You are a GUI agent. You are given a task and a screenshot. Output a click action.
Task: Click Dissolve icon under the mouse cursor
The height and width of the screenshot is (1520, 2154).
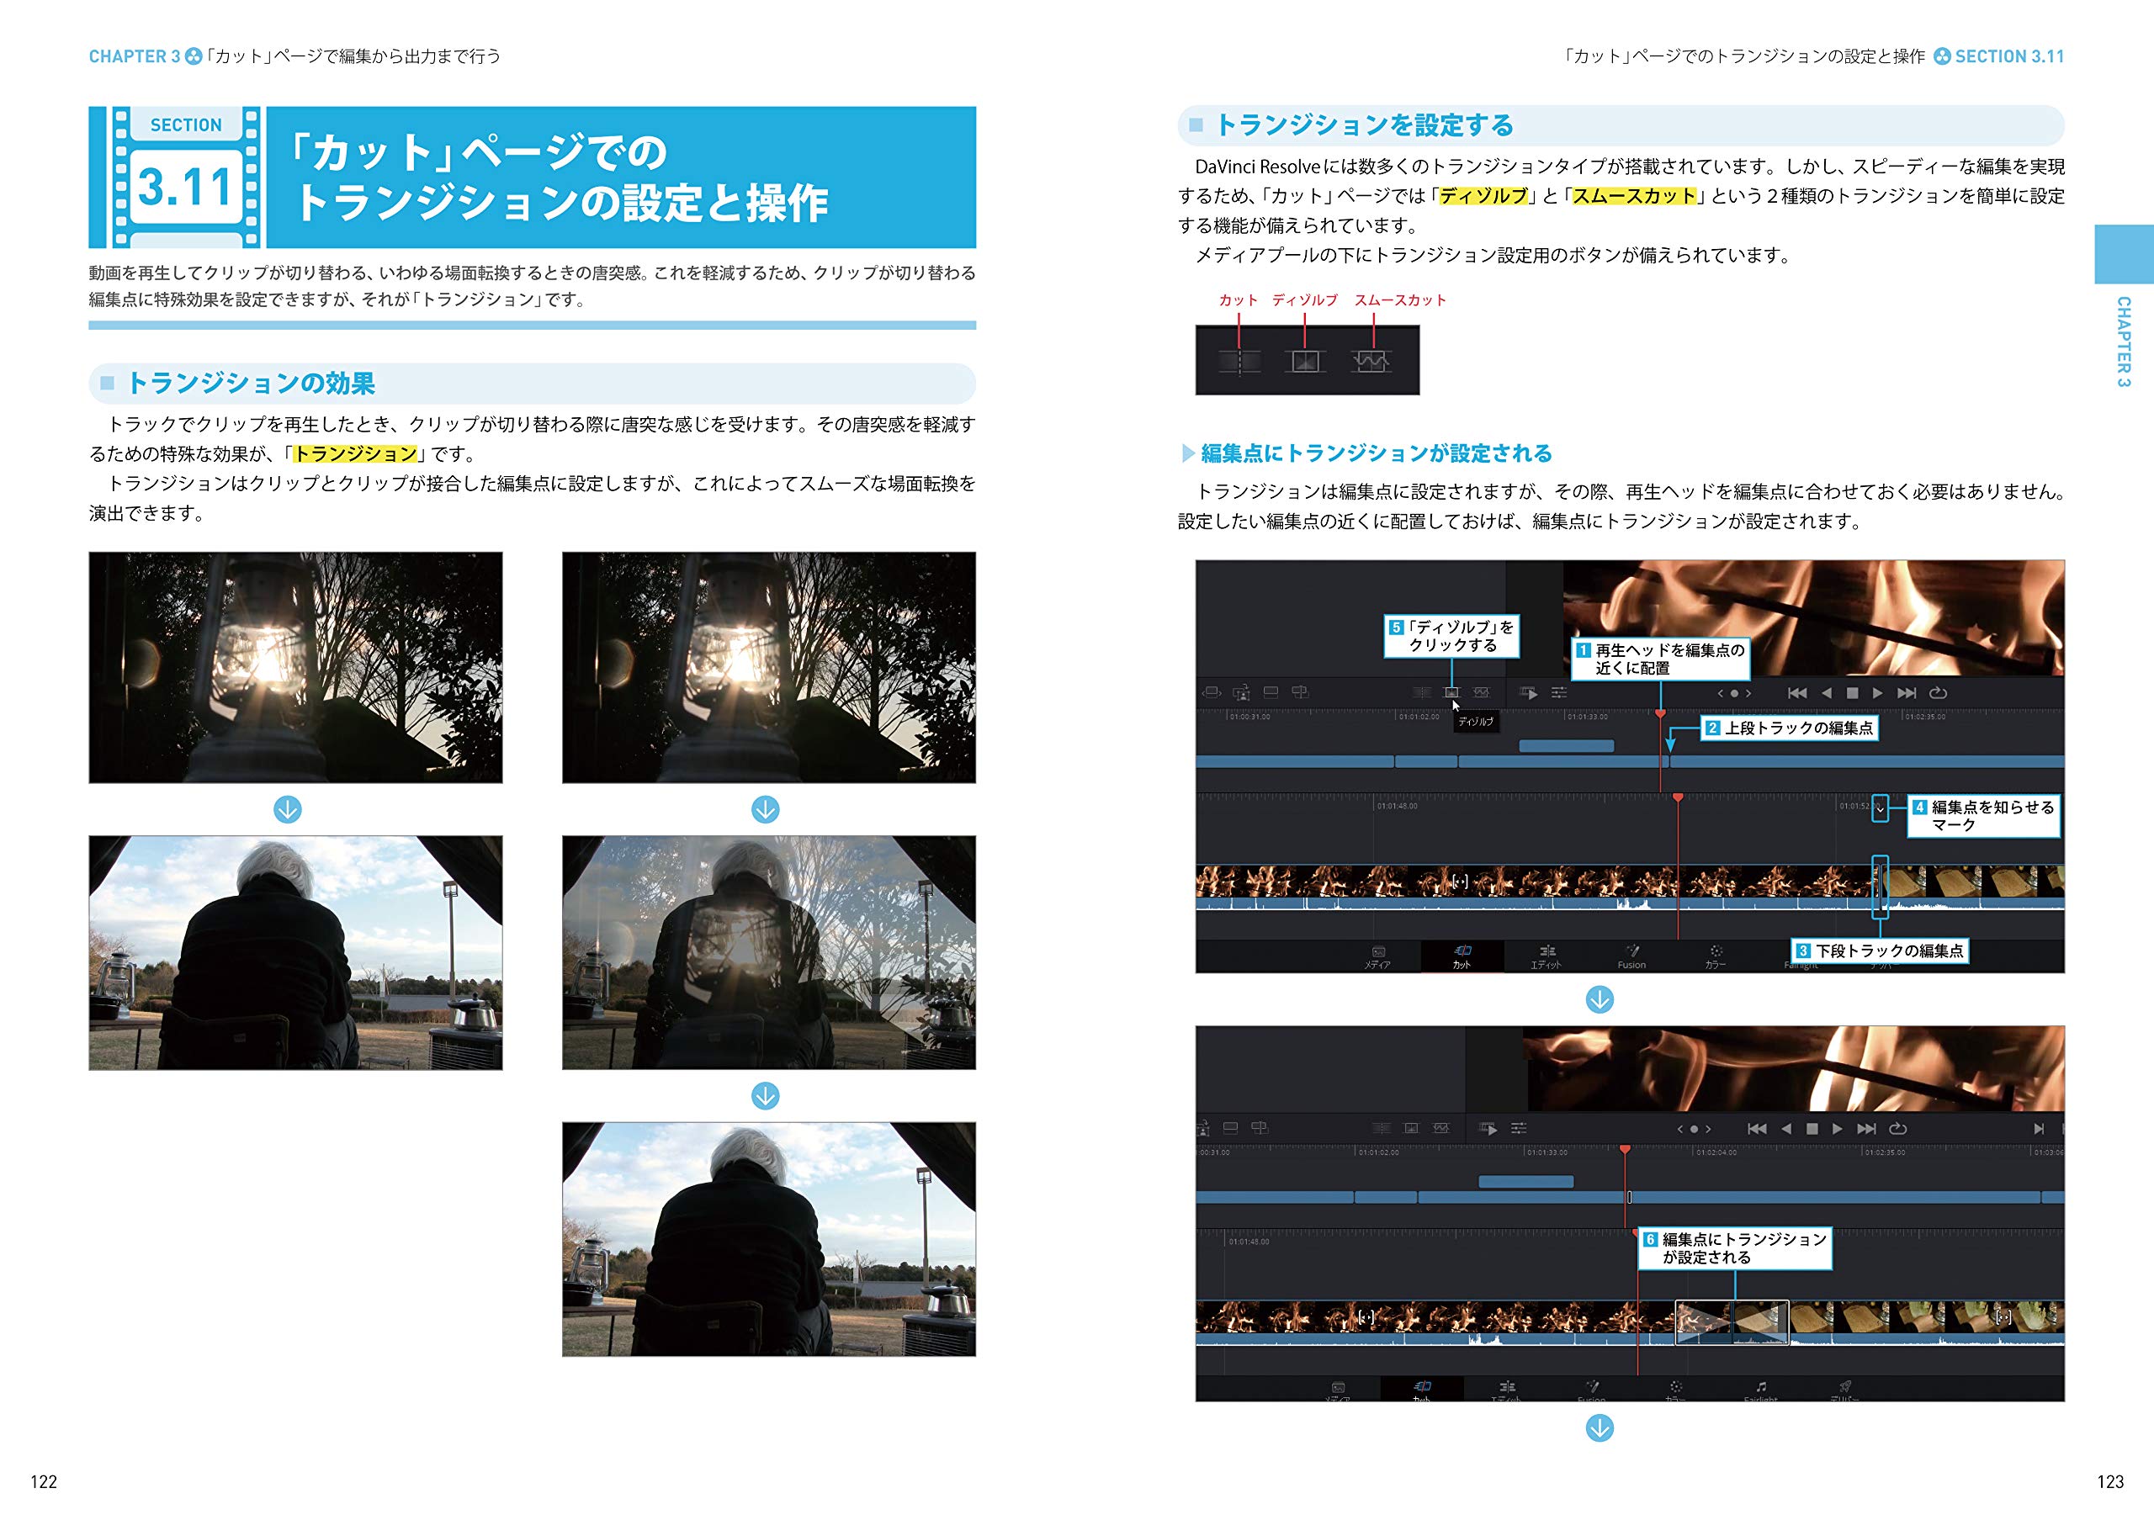click(1451, 693)
